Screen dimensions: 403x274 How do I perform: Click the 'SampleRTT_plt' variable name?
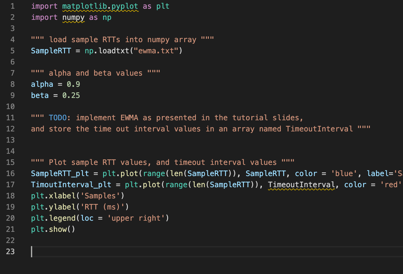(60, 174)
